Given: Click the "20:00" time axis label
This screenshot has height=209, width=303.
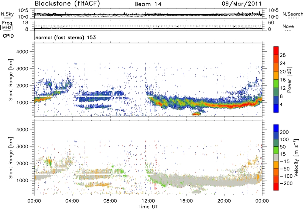Looking at the screenshot, I should (x=224, y=201).
